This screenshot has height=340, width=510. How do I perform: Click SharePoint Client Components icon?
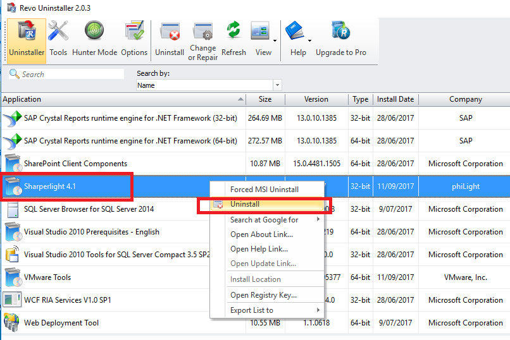(x=13, y=163)
